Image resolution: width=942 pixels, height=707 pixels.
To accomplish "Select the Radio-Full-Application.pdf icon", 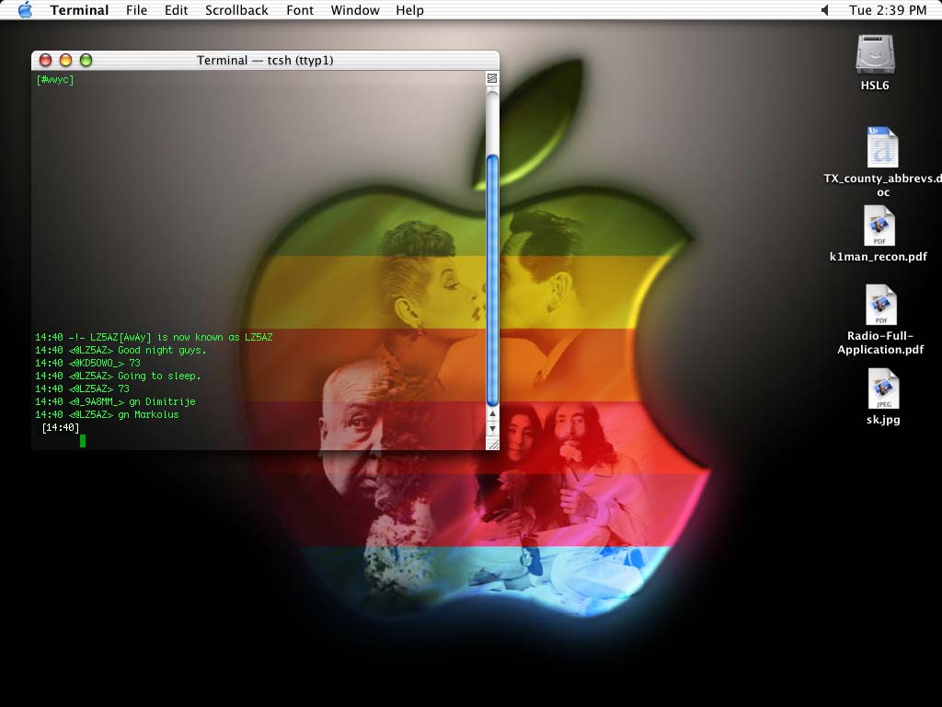I will [x=880, y=305].
